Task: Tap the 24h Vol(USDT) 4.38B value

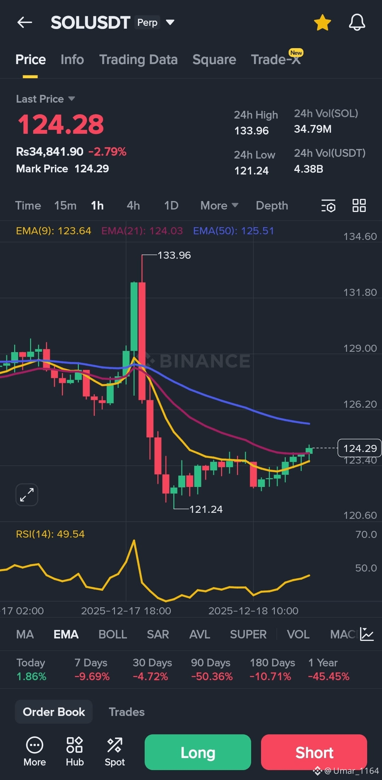Action: click(x=308, y=169)
